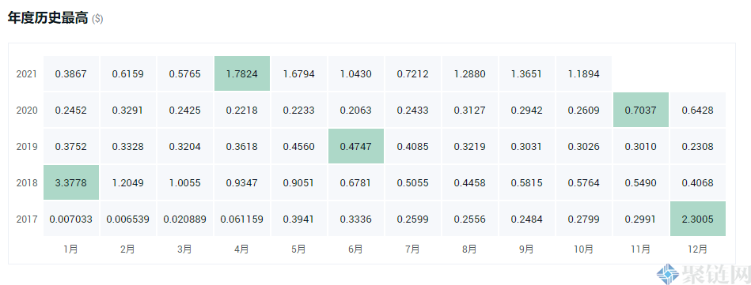Click the 聚链网 watermark logo icon
The height and width of the screenshot is (285, 751).
[668, 275]
